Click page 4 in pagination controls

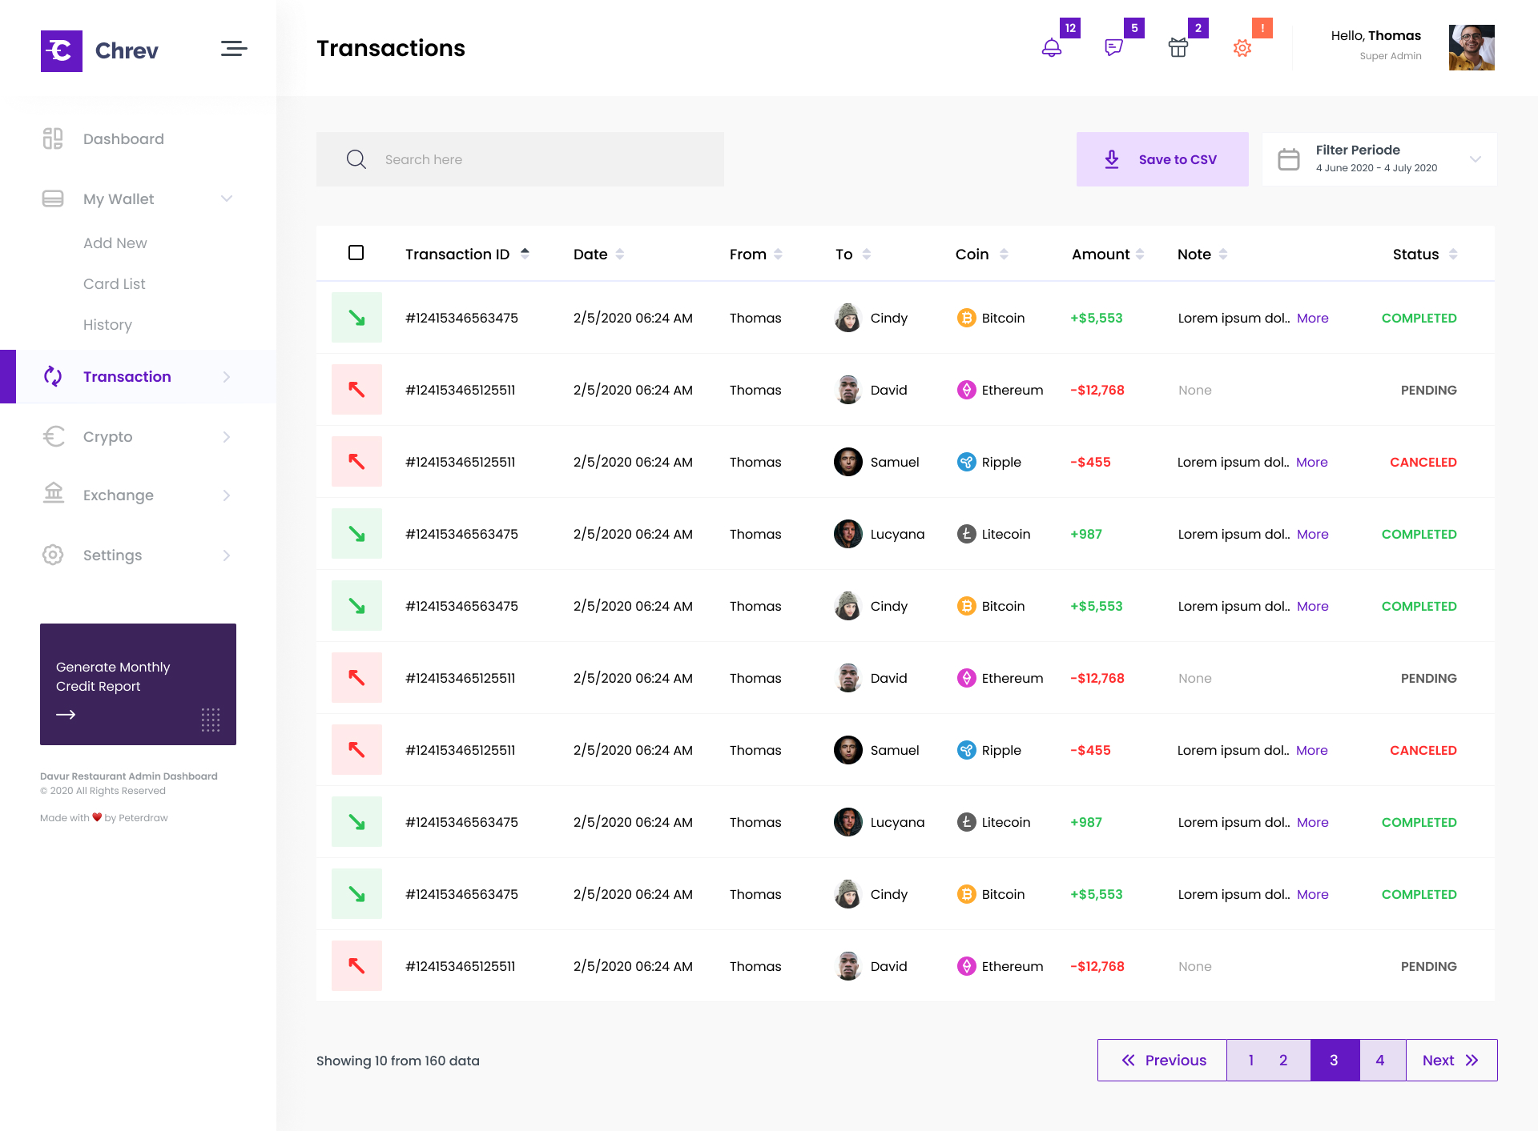tap(1379, 1060)
